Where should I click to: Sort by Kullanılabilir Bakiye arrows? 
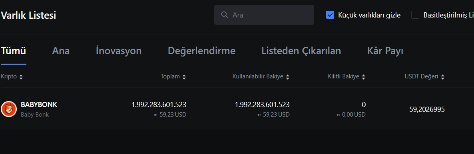287,77
